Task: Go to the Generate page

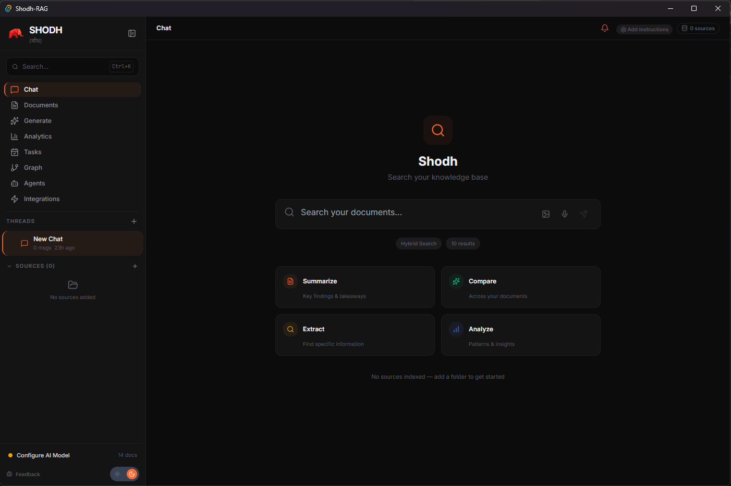Action: [x=72, y=121]
